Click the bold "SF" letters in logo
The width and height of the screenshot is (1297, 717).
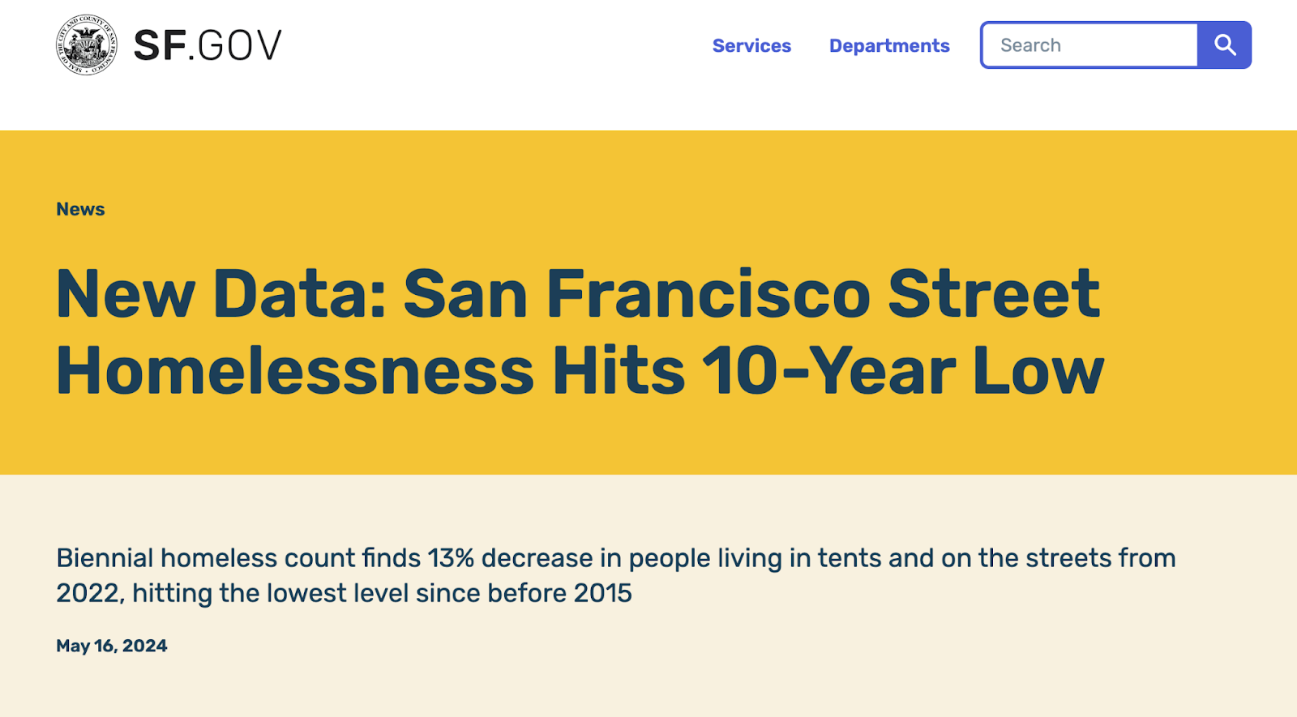click(x=161, y=45)
